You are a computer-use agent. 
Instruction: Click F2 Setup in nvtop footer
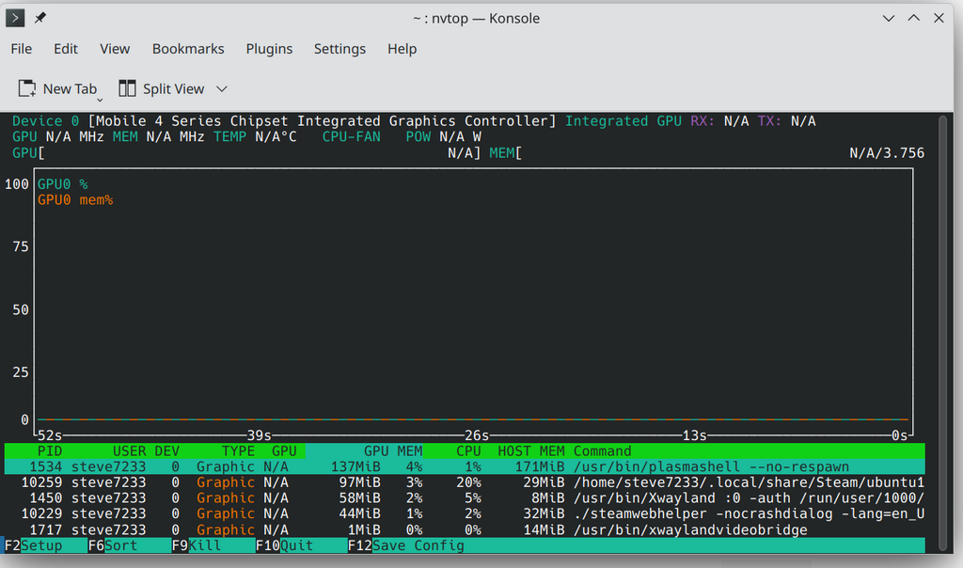tap(33, 545)
